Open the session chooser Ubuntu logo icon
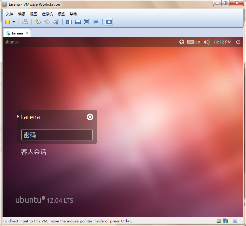This screenshot has height=226, width=246. tap(90, 117)
